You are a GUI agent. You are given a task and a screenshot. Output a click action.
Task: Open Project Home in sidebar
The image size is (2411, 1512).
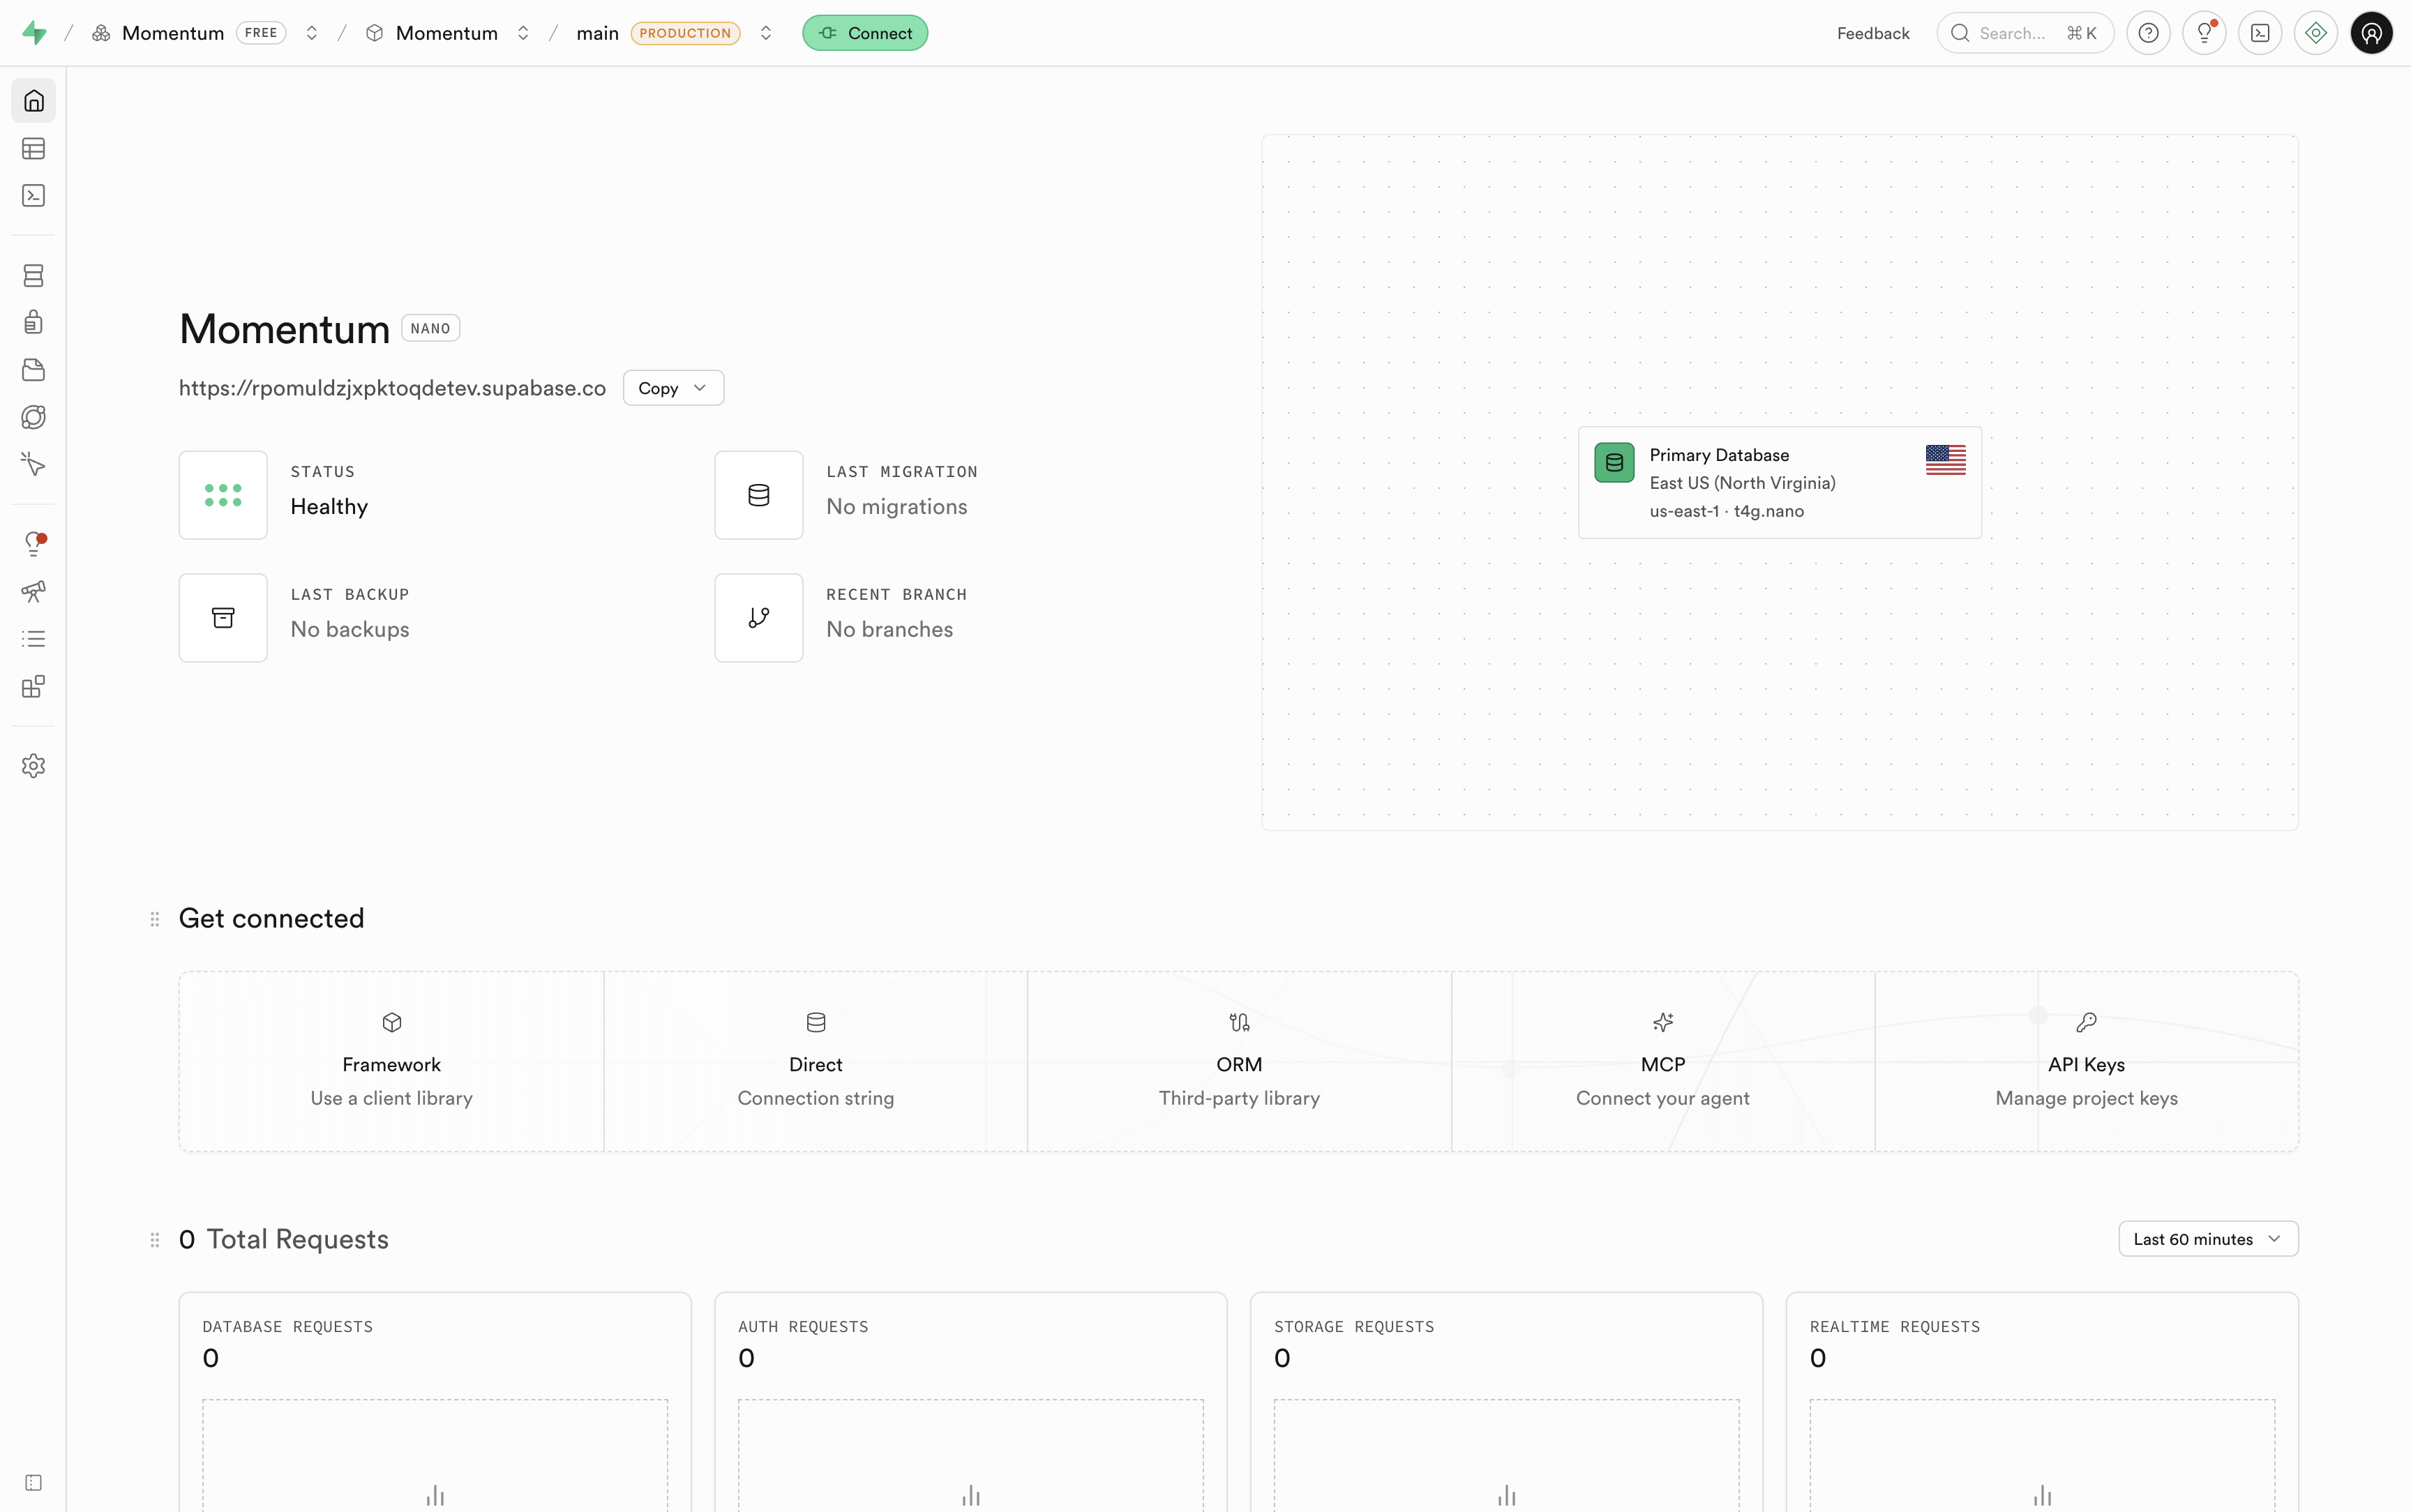[x=34, y=101]
